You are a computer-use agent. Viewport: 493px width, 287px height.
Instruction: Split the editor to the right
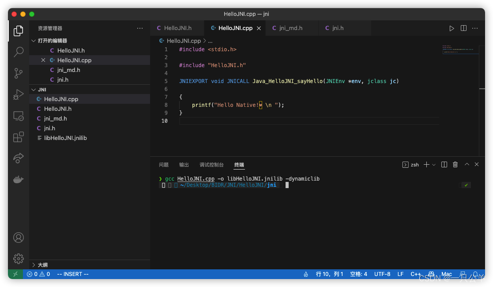[463, 28]
